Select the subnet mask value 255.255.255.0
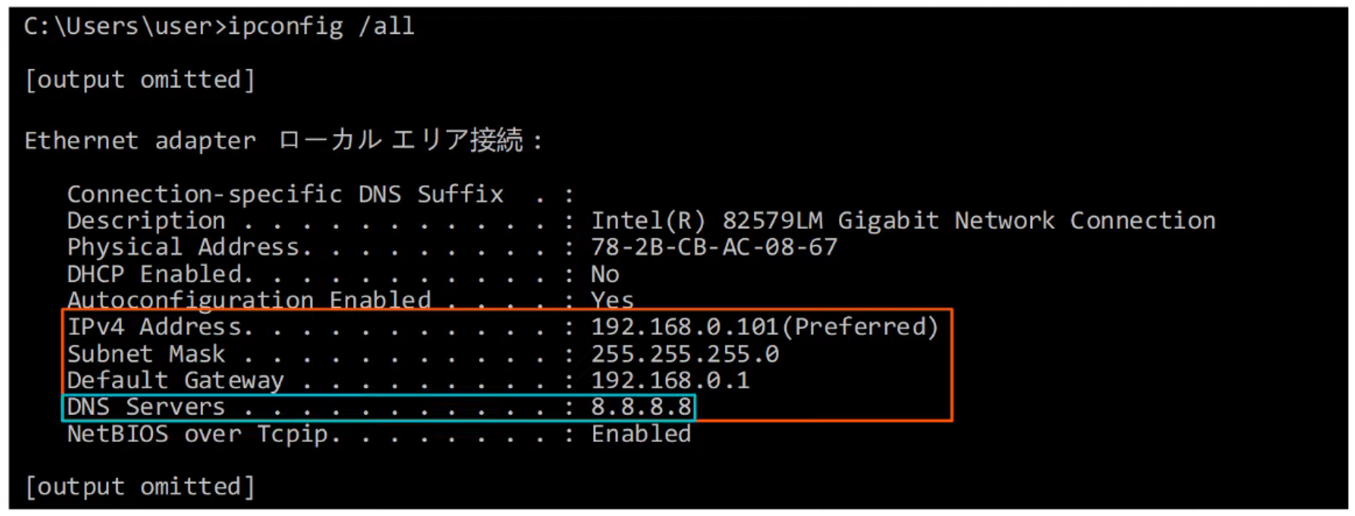Image resolution: width=1355 pixels, height=516 pixels. tap(685, 354)
